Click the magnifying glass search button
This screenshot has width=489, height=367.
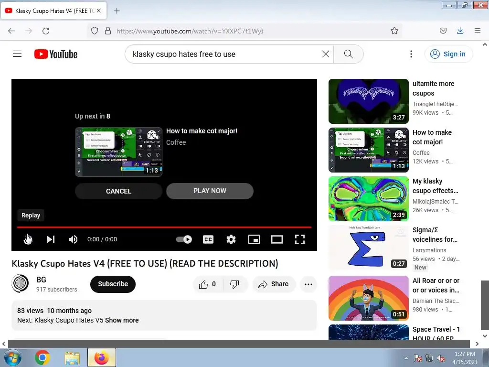click(348, 54)
